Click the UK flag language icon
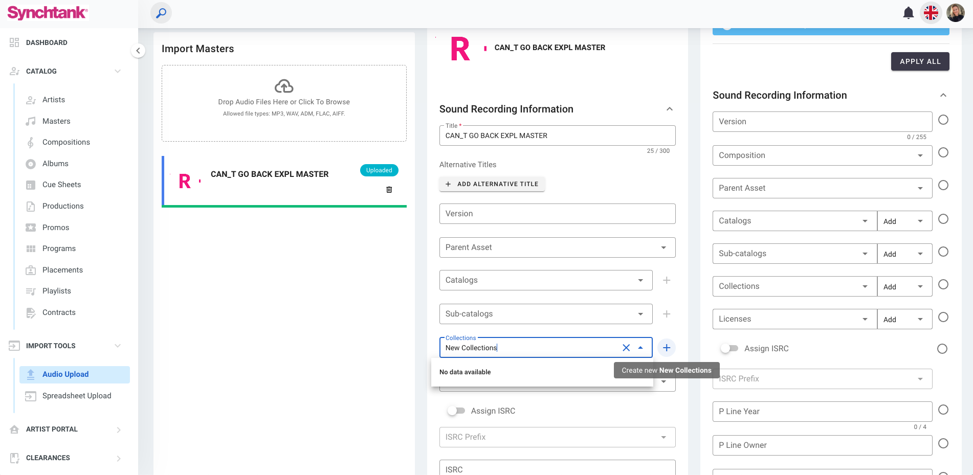The width and height of the screenshot is (973, 475). tap(931, 13)
